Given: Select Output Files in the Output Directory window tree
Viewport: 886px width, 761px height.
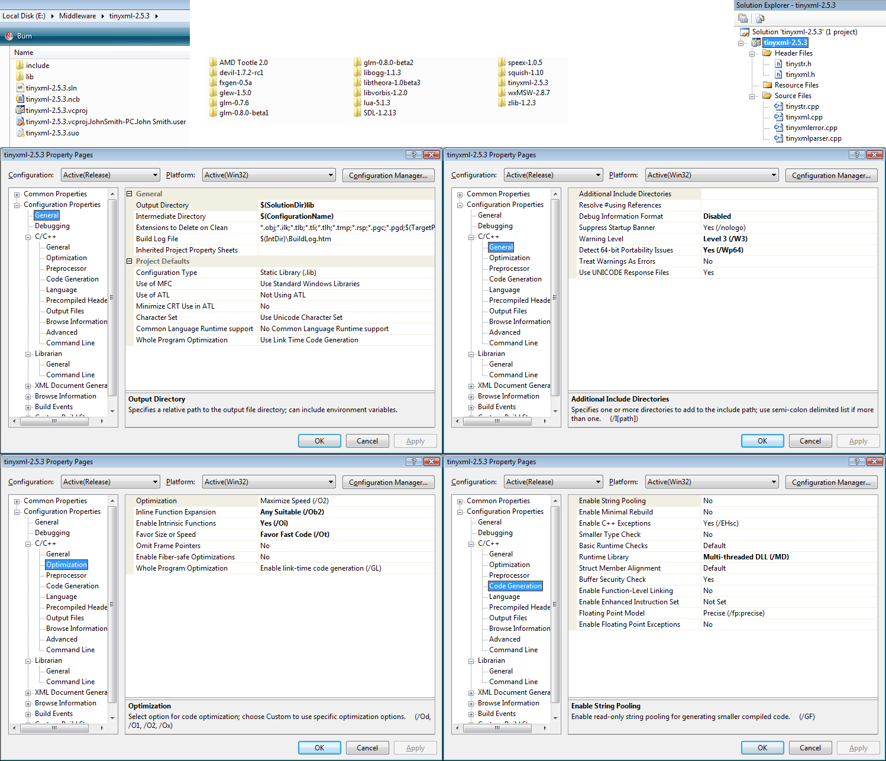Looking at the screenshot, I should (65, 311).
